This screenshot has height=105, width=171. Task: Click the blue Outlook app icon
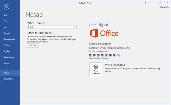pos(102,55)
